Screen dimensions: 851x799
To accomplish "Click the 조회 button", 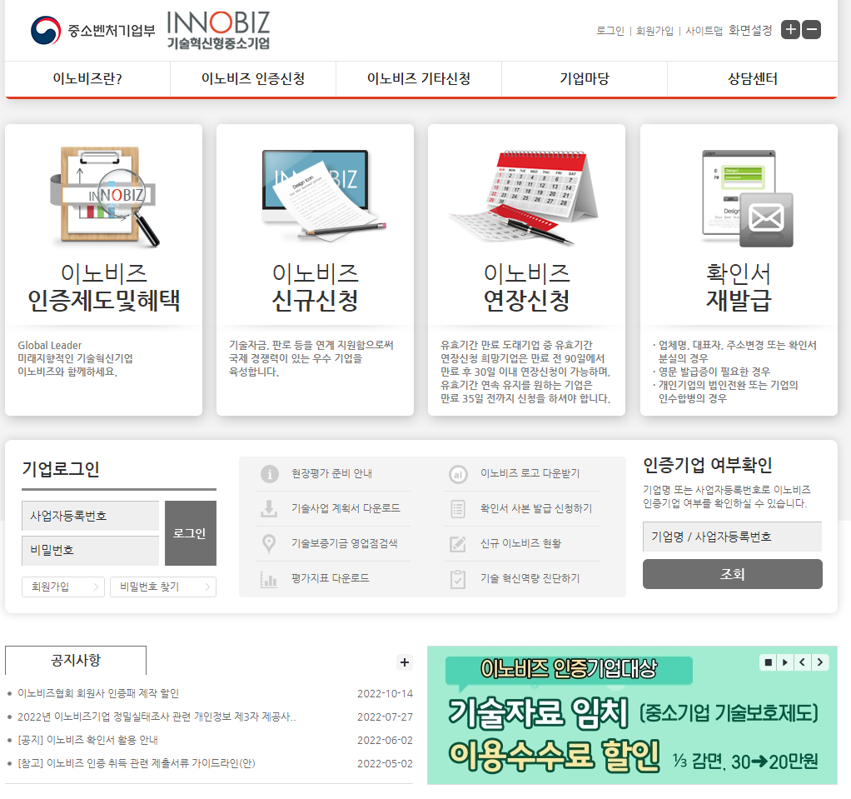I will click(x=732, y=574).
